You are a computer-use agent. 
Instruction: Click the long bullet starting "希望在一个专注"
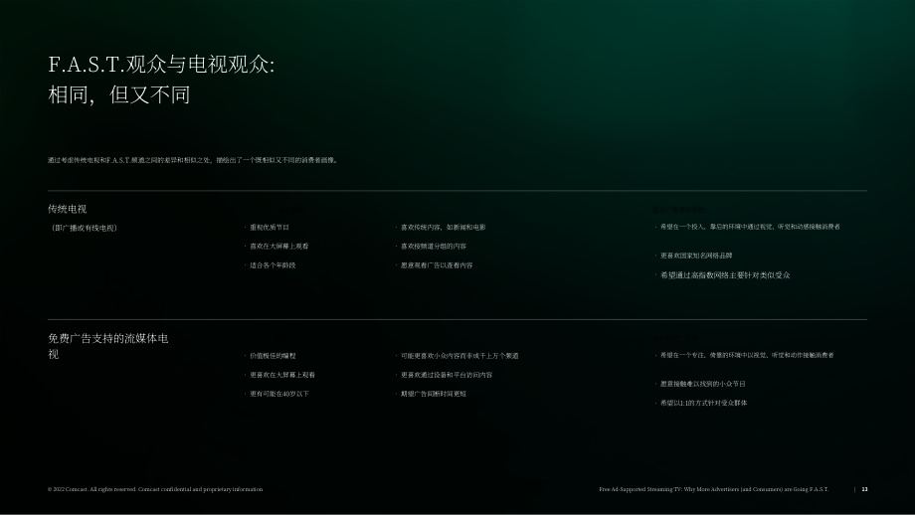[x=746, y=355]
